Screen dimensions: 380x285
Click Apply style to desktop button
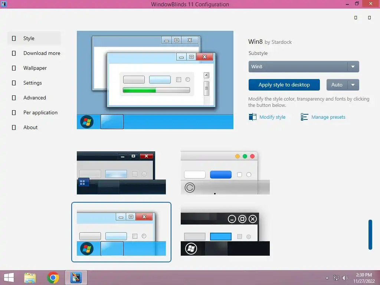click(x=284, y=85)
